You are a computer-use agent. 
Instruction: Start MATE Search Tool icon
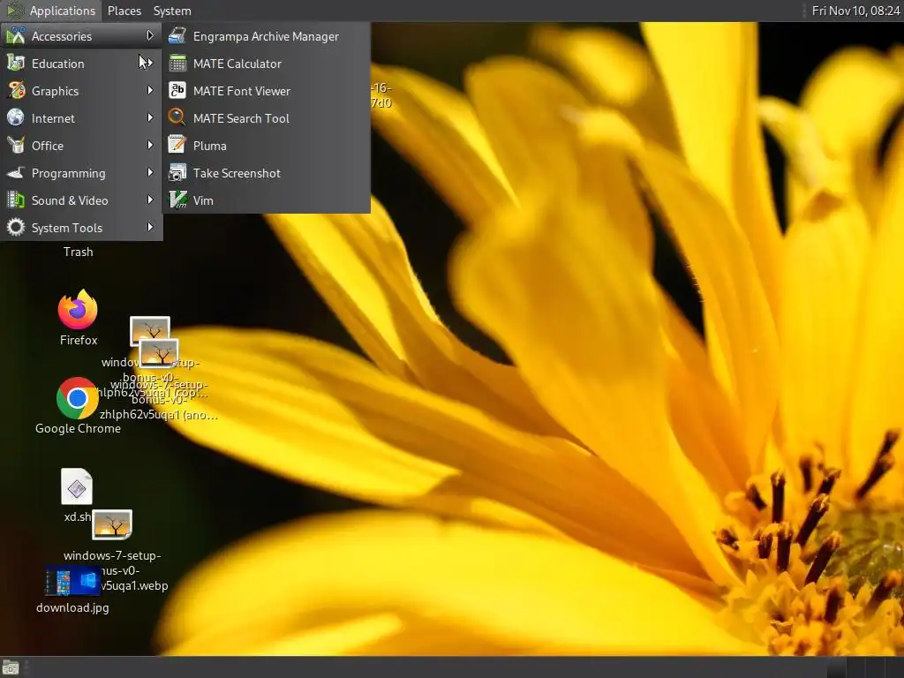pyautogui.click(x=177, y=117)
